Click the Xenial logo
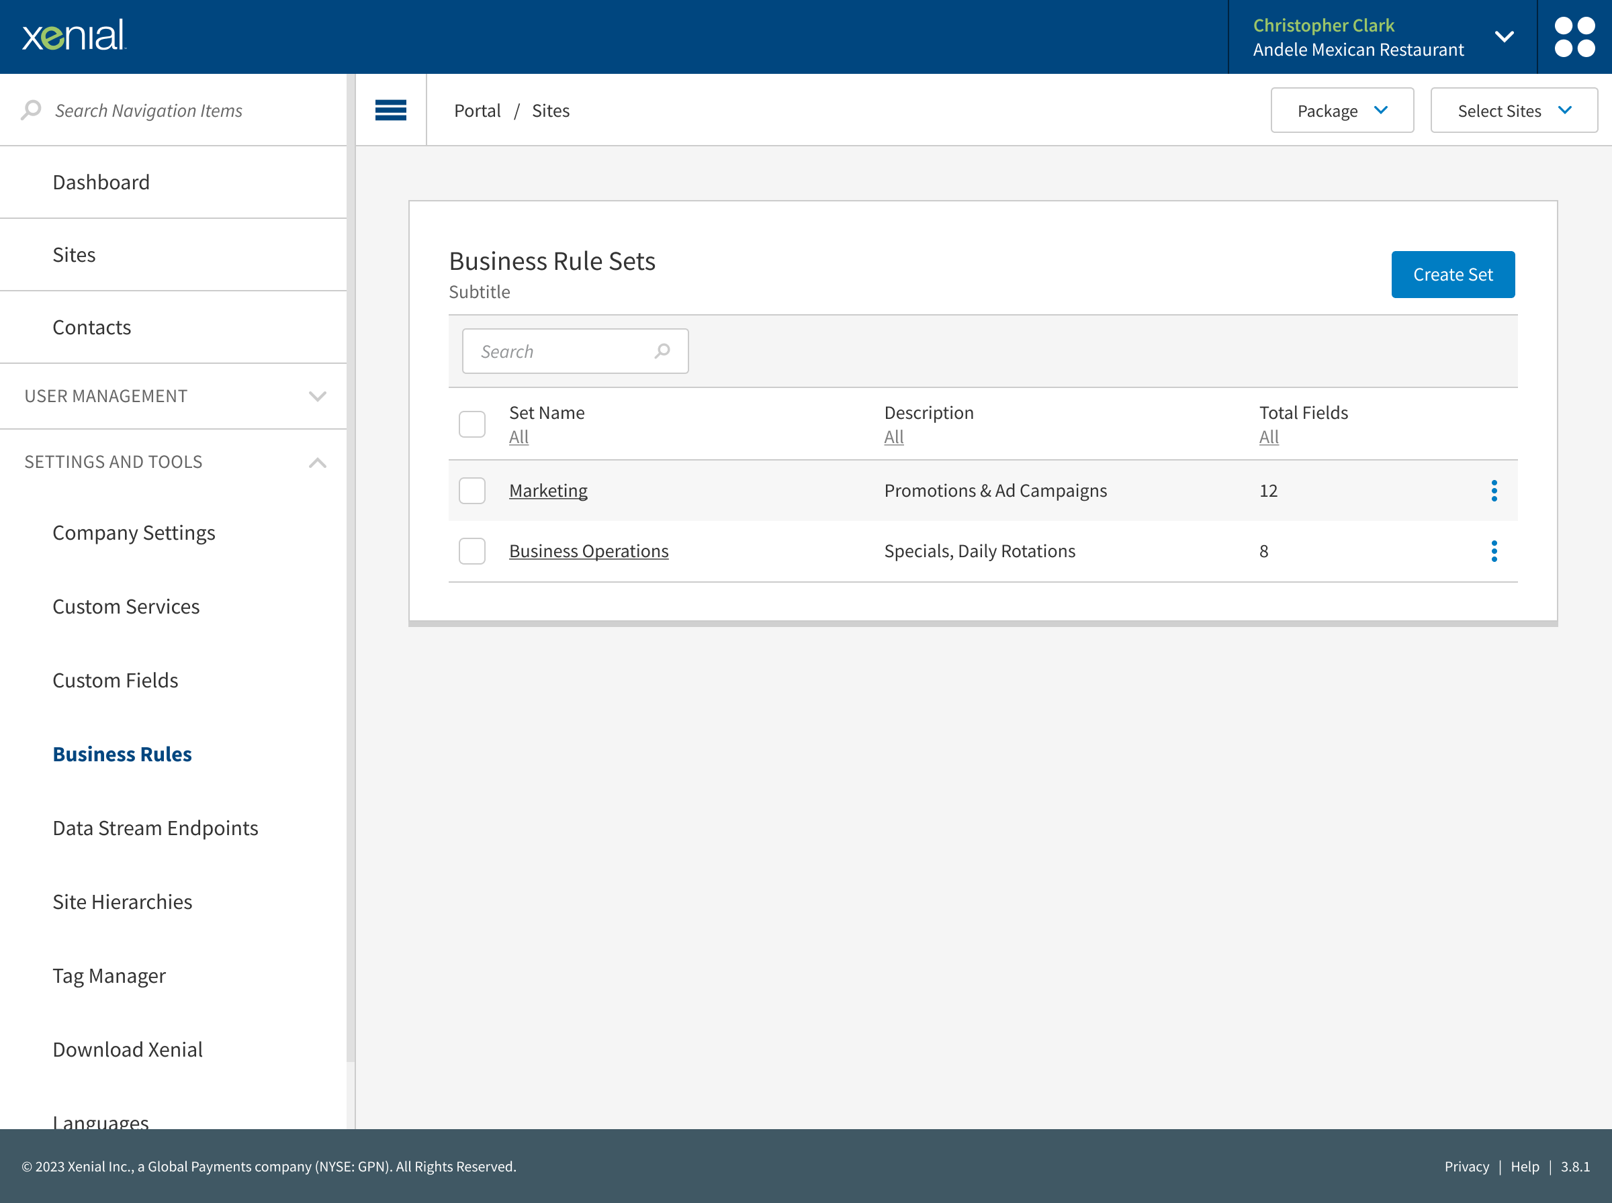 (x=75, y=36)
